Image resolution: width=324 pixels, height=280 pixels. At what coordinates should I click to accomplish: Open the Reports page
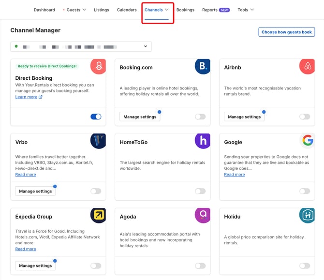[x=210, y=10]
